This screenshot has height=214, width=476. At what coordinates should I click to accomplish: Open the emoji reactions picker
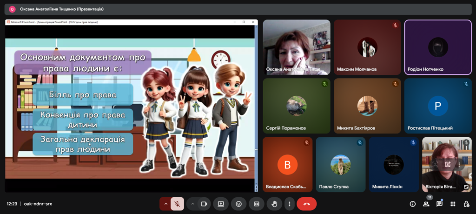[238, 204]
